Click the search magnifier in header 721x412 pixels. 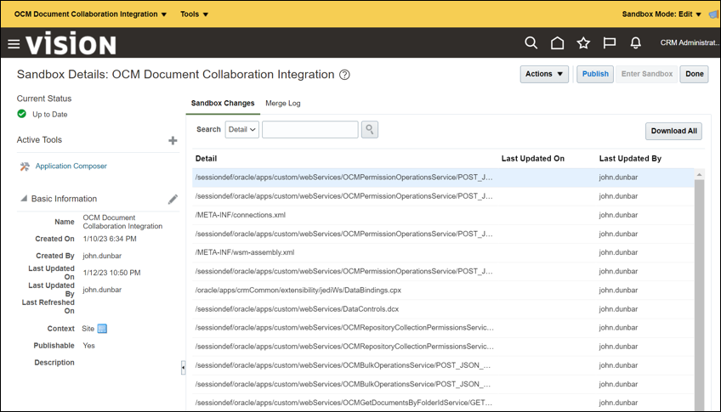pyautogui.click(x=531, y=43)
